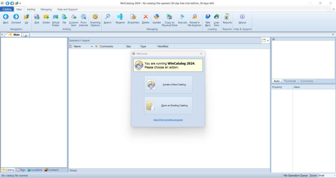The height and width of the screenshot is (178, 336).
Task: Switch to the Main ribbon tab
Action: click(19, 9)
